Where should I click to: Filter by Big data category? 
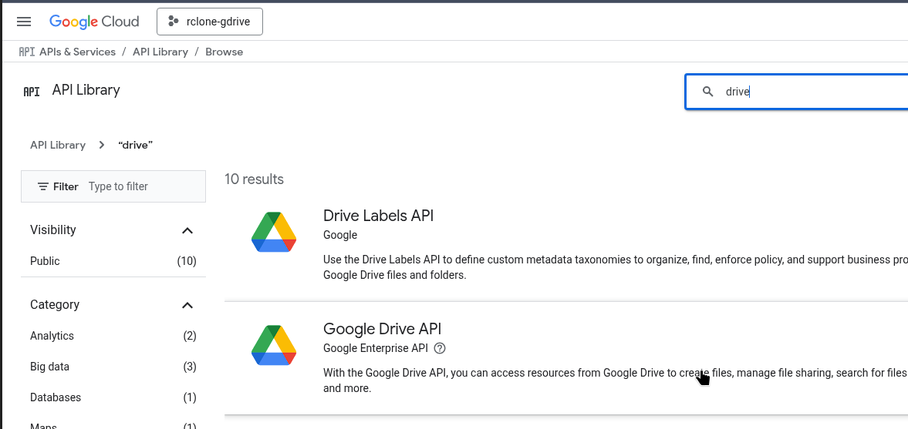(x=49, y=367)
